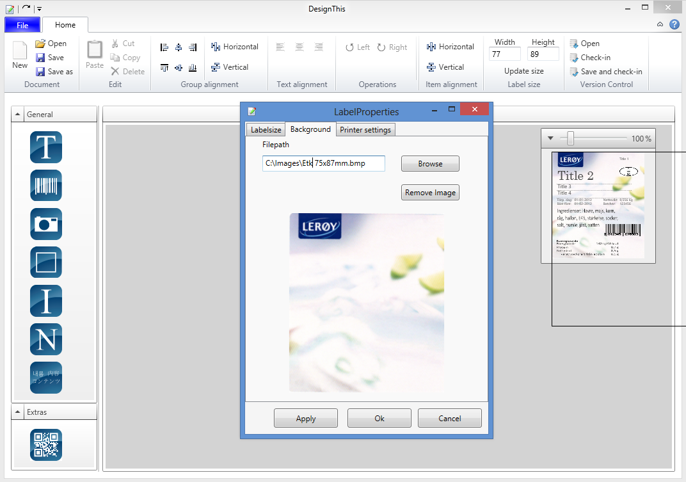Click the Filepath text field
Image resolution: width=686 pixels, height=482 pixels.
point(323,163)
